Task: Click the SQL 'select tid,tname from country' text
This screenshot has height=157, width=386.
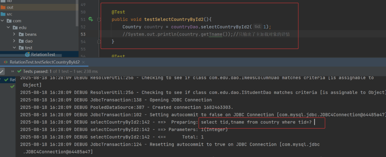Action: pos(256,122)
